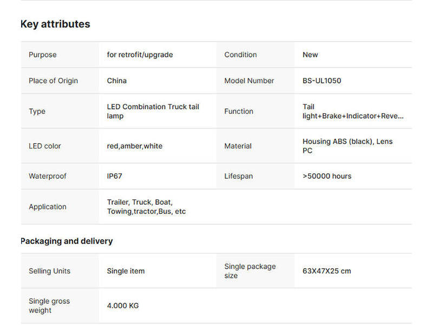The height and width of the screenshot is (325, 433).
Task: Select the 'for retrofit/upgrade' purpose value
Action: click(140, 55)
